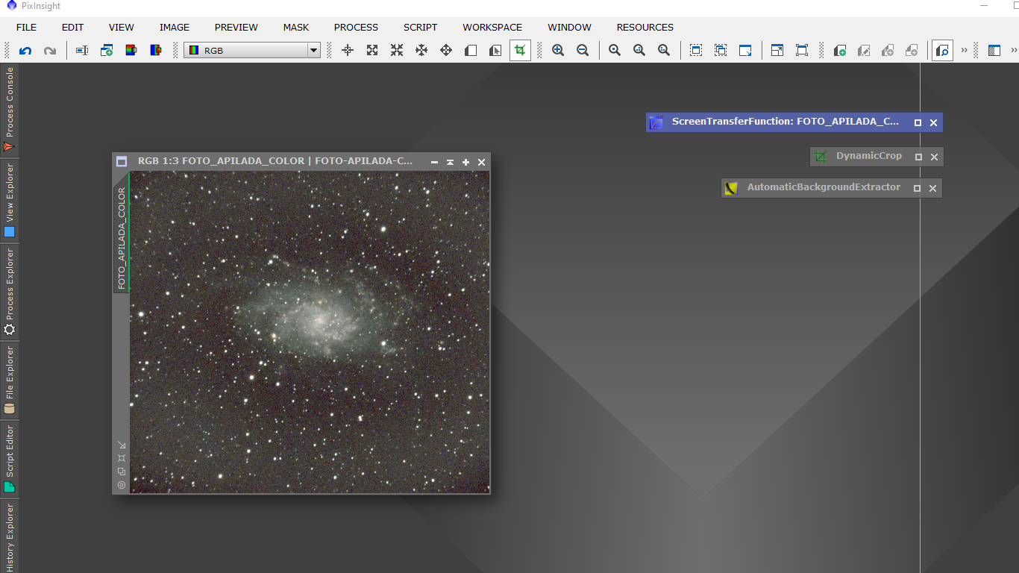Click the center of the galaxy image

(x=321, y=321)
